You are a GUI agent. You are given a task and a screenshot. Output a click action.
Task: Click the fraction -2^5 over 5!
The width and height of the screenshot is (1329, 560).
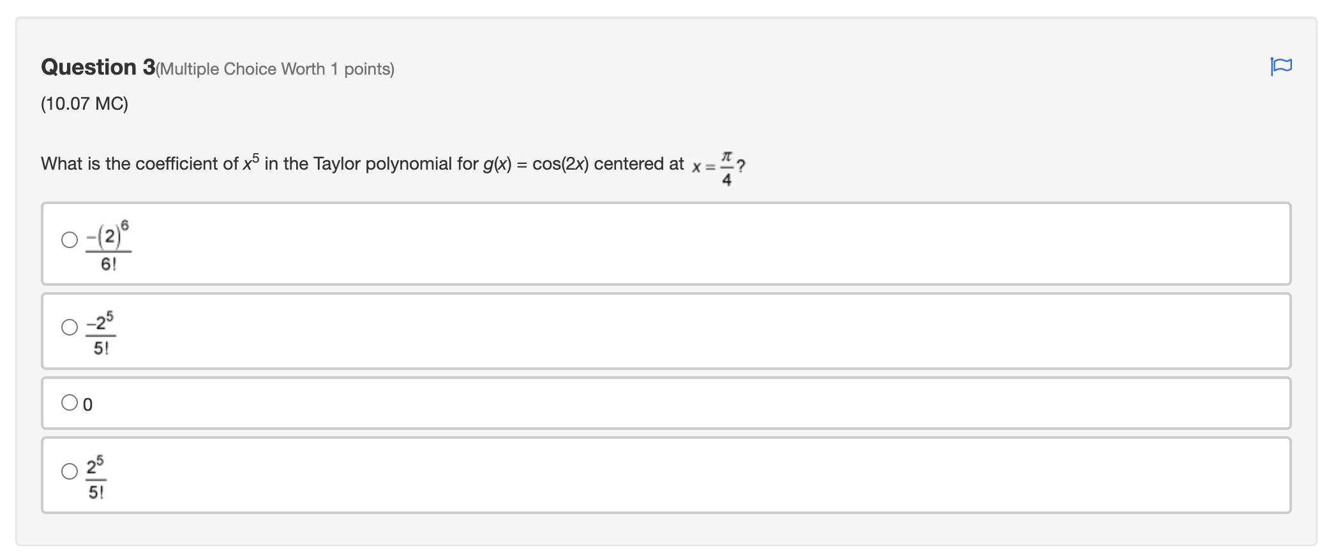pos(102,331)
